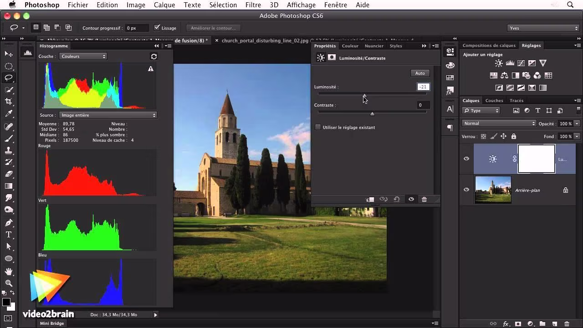The width and height of the screenshot is (583, 328).
Task: Click the Contraste slider handle
Action: point(372,114)
